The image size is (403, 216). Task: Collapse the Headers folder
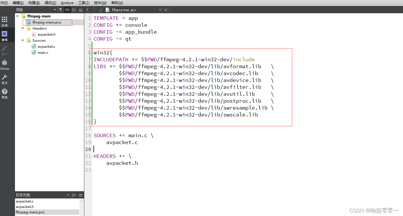pyautogui.click(x=23, y=28)
